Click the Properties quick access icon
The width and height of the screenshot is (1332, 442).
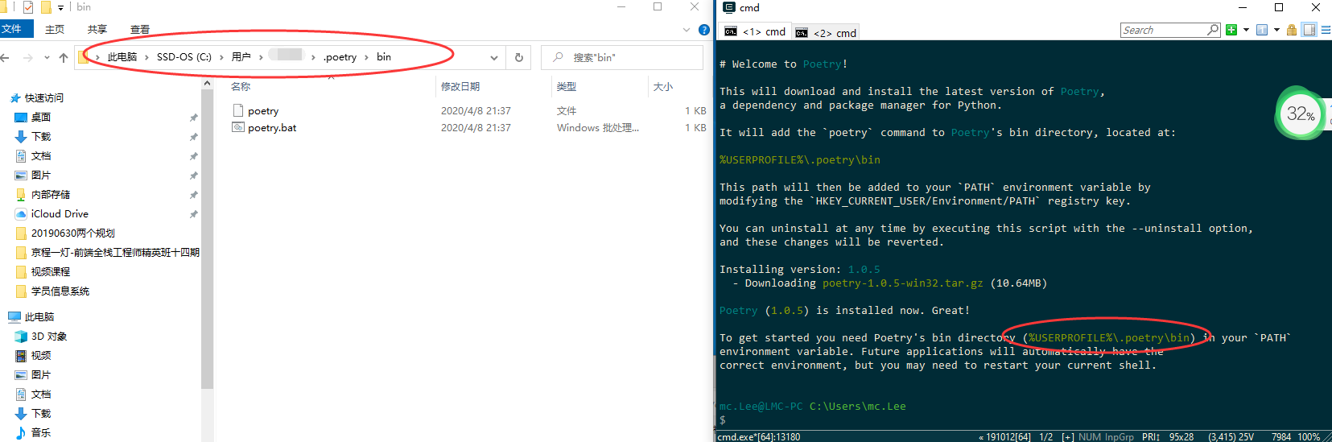coord(28,7)
